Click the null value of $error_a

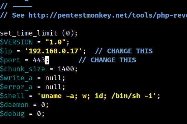tap(53, 87)
